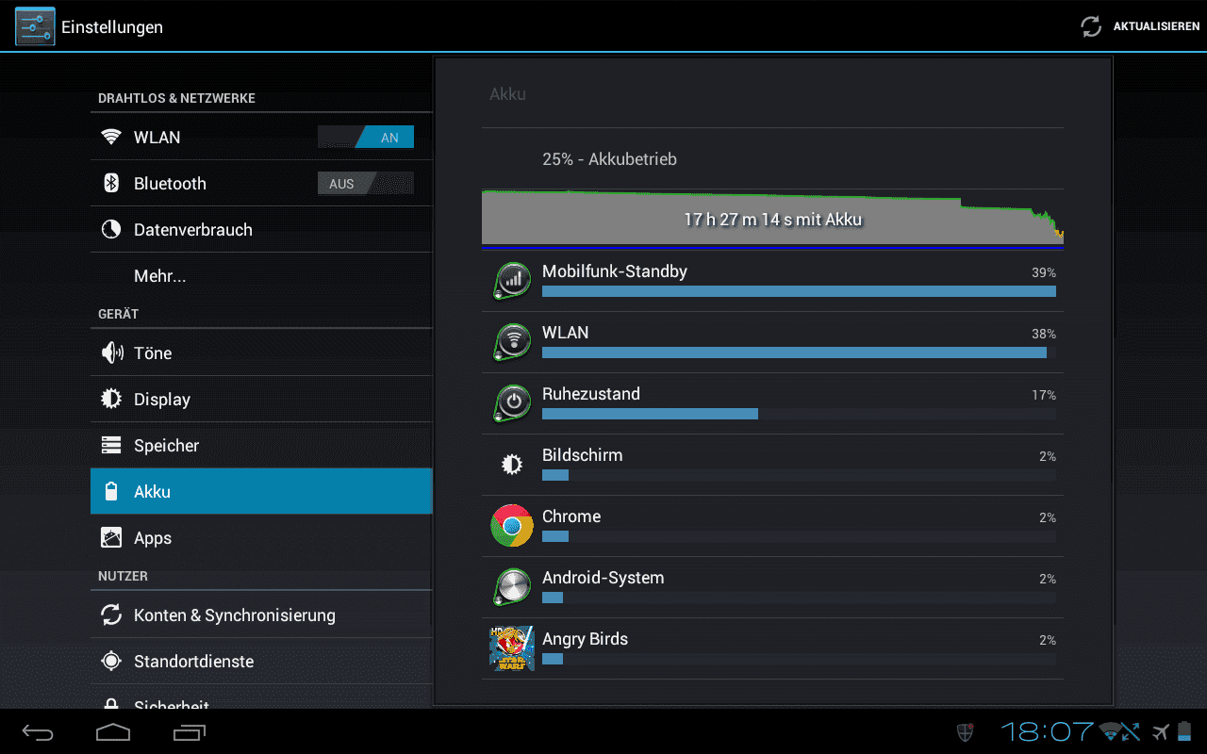Click the Apps picture icon

click(111, 538)
